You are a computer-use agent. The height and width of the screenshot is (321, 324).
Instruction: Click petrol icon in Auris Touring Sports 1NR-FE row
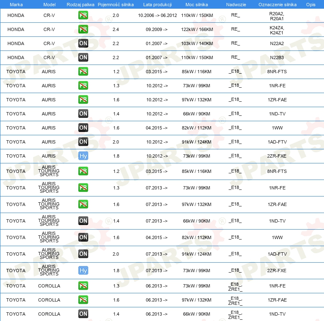pyautogui.click(x=83, y=187)
